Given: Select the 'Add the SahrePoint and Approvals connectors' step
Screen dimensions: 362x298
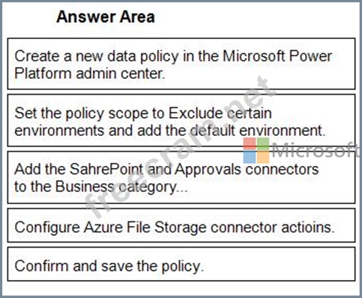Looking at the screenshot, I should (181, 177).
